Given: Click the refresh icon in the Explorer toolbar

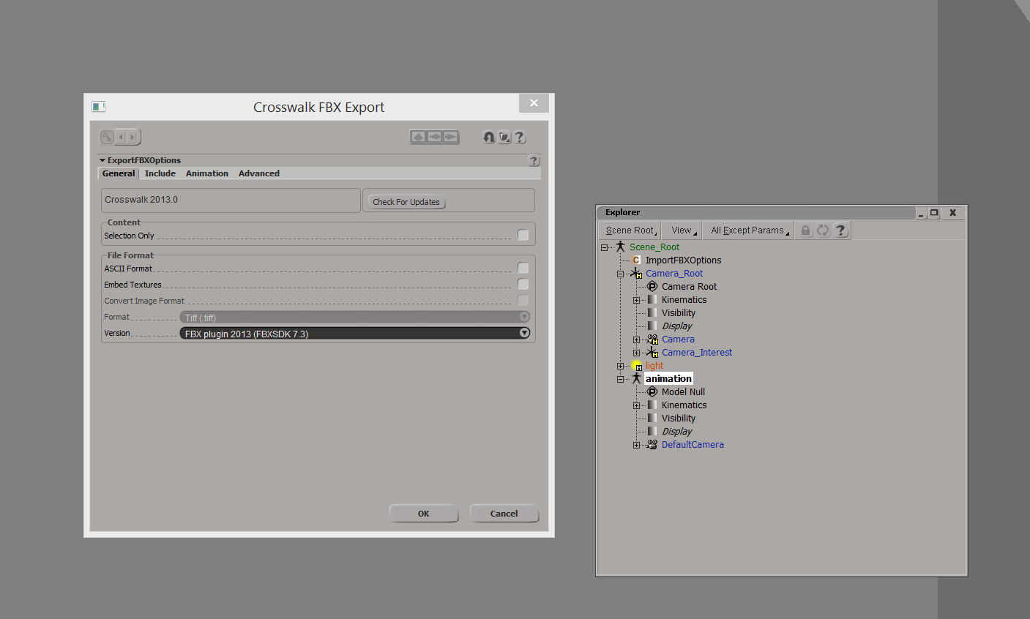Looking at the screenshot, I should click(x=823, y=230).
